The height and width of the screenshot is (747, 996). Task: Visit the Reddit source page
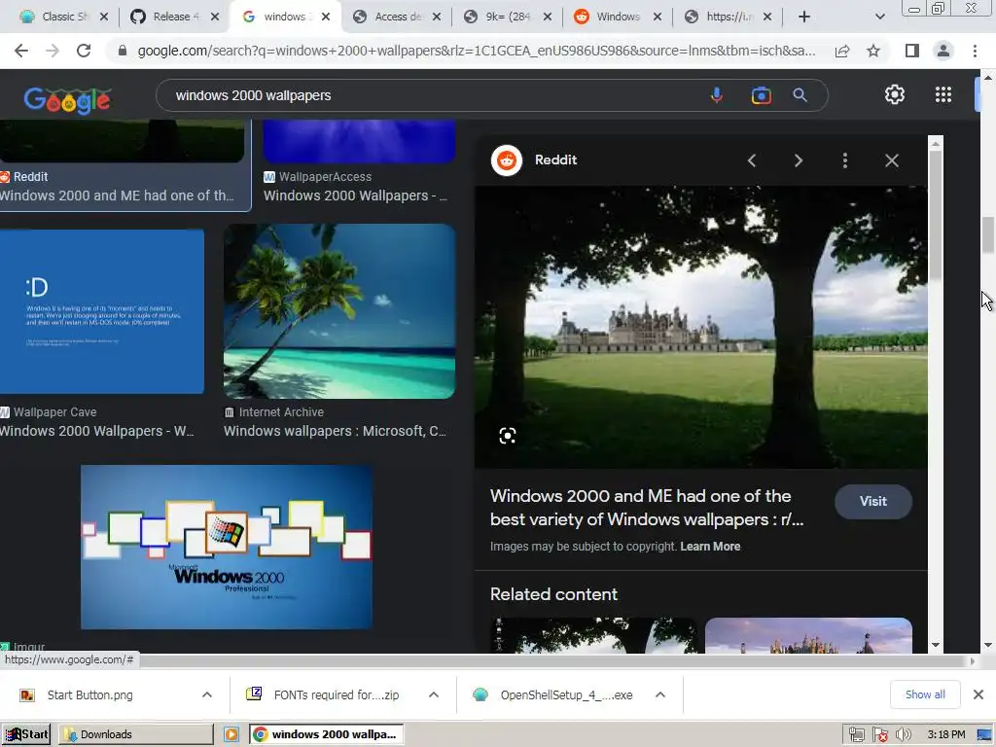coord(872,501)
